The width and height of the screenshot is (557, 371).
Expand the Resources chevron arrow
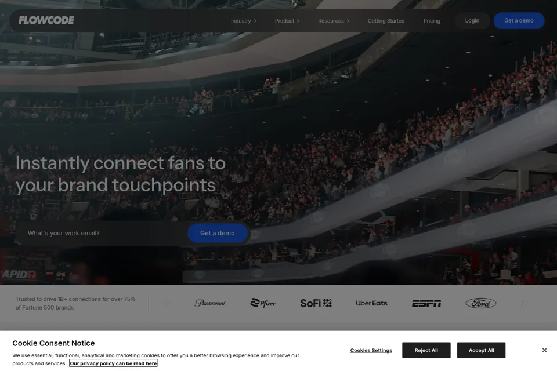348,21
